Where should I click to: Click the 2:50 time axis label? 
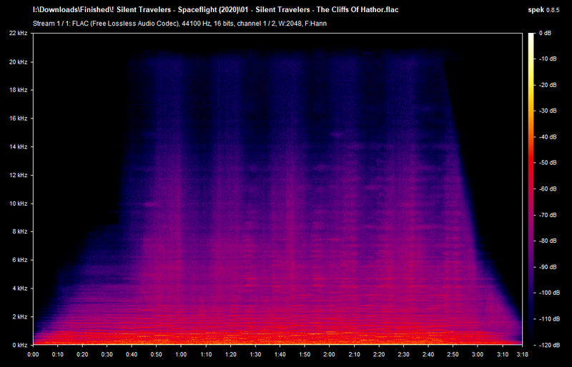[453, 354]
